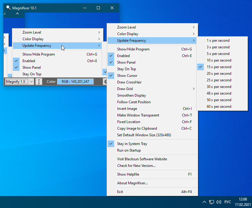This screenshot has height=208, width=252.
Task: Enable Draw CrossHair
Action: [152, 82]
